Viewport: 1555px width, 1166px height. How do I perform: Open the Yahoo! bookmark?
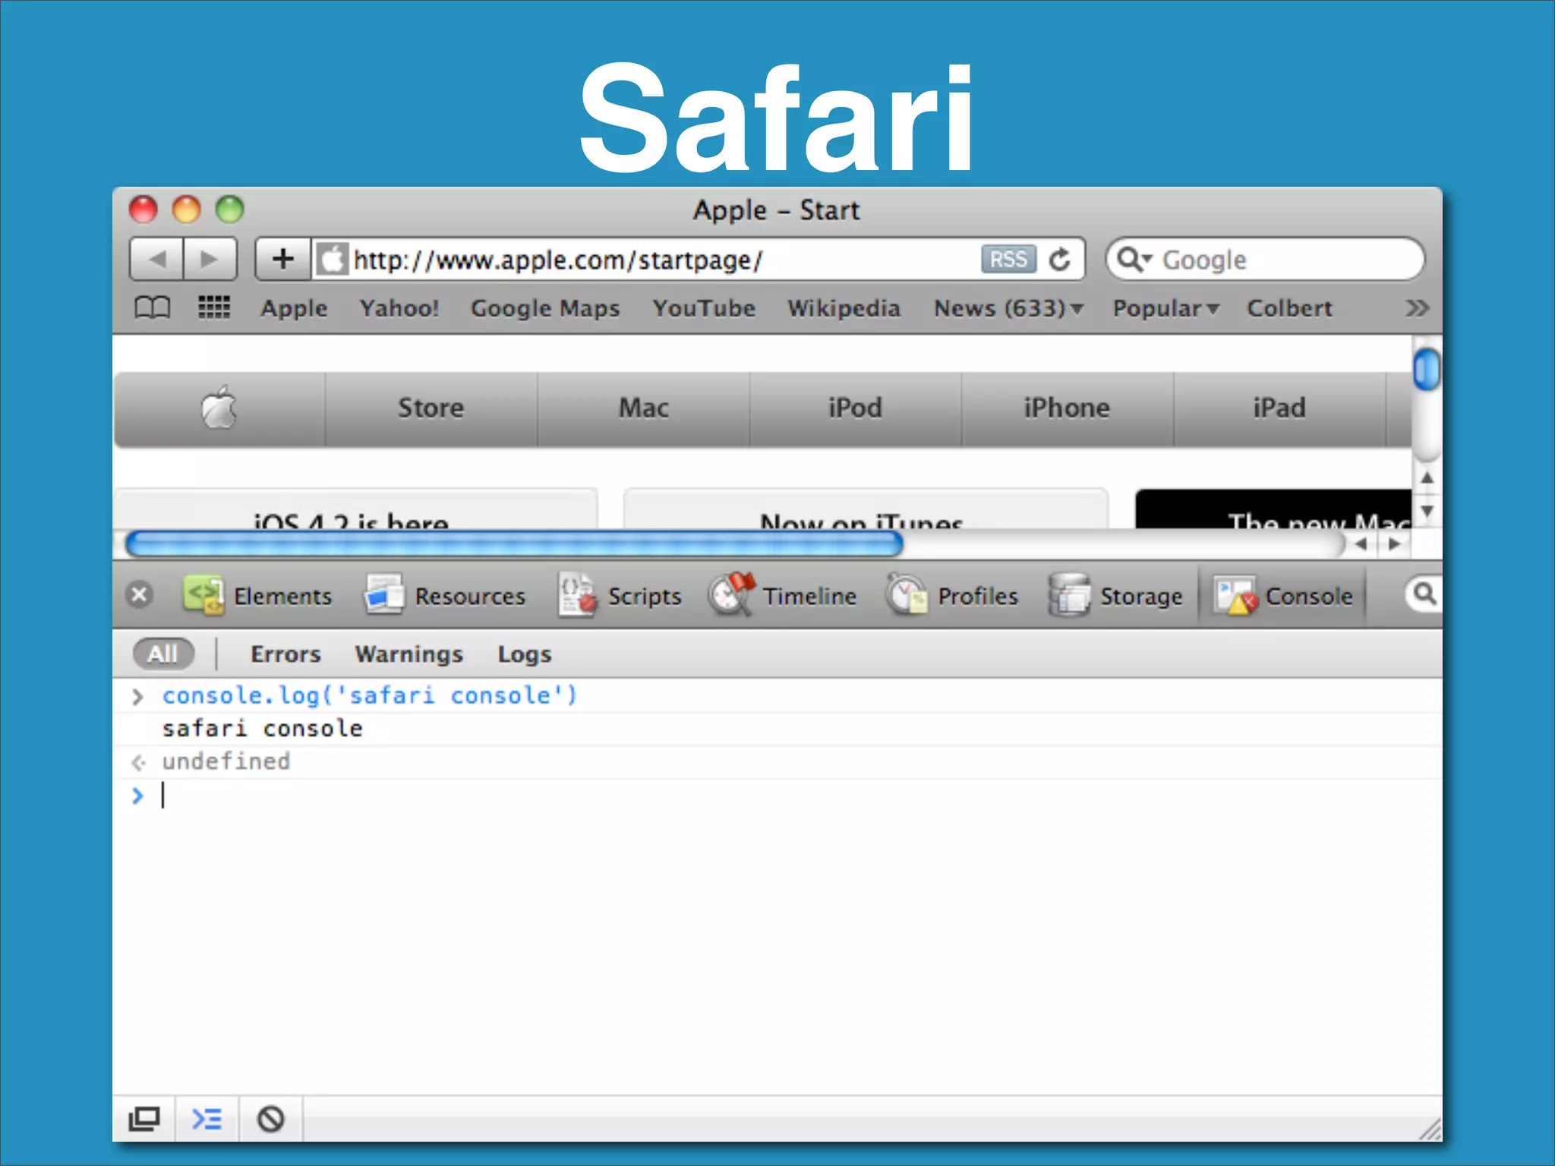(399, 308)
